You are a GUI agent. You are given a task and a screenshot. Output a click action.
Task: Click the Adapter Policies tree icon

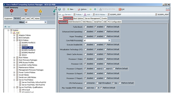[x=17, y=35]
